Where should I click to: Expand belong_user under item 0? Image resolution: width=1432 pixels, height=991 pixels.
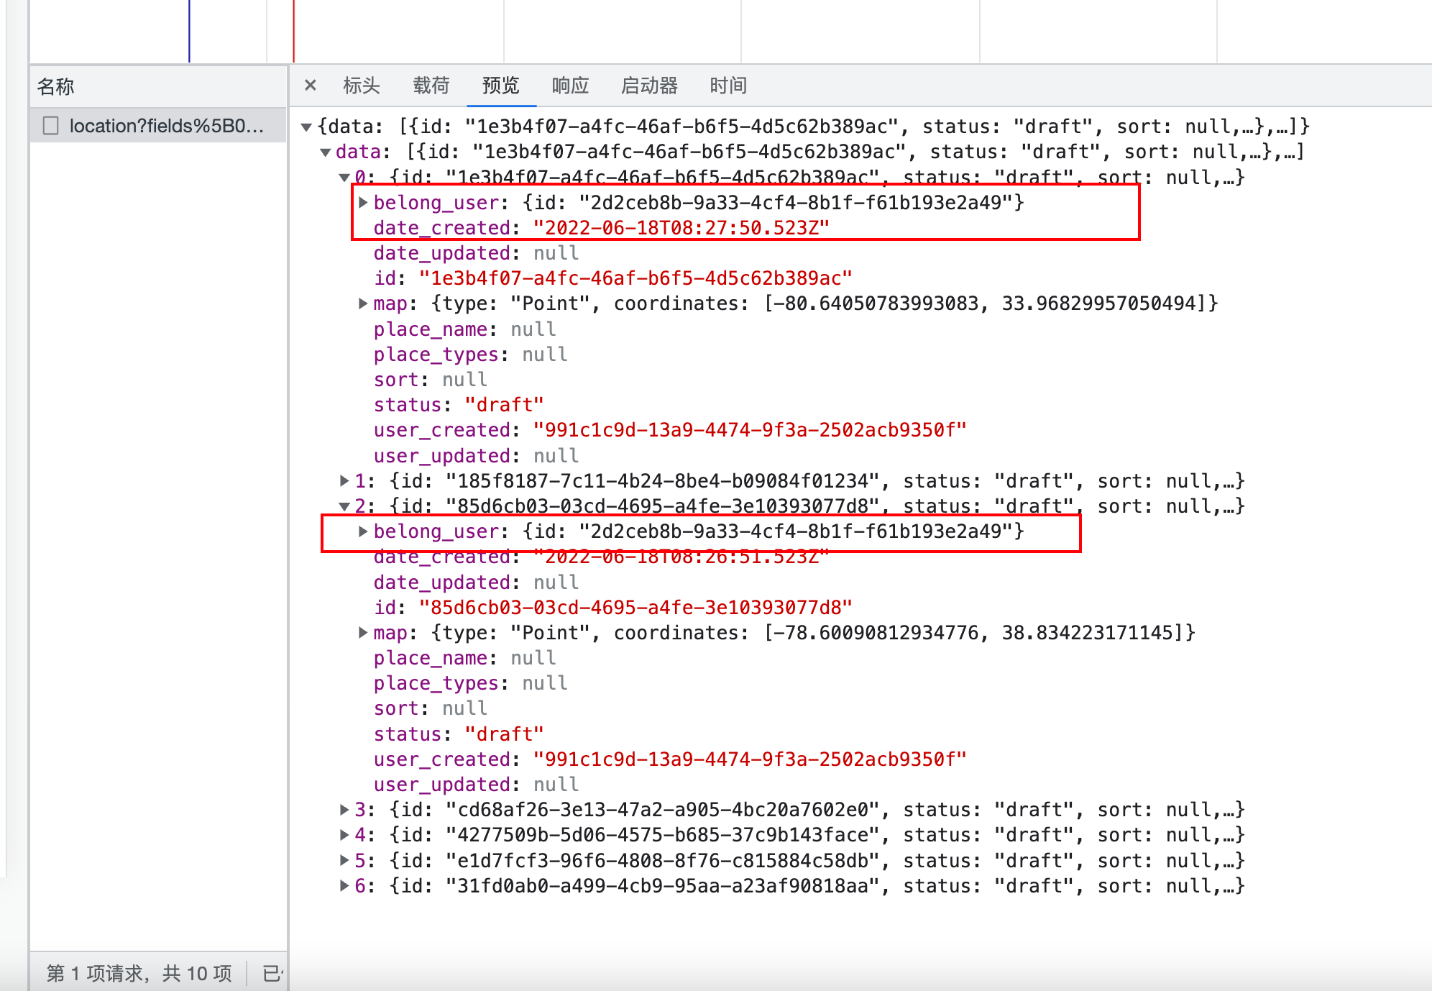363,203
